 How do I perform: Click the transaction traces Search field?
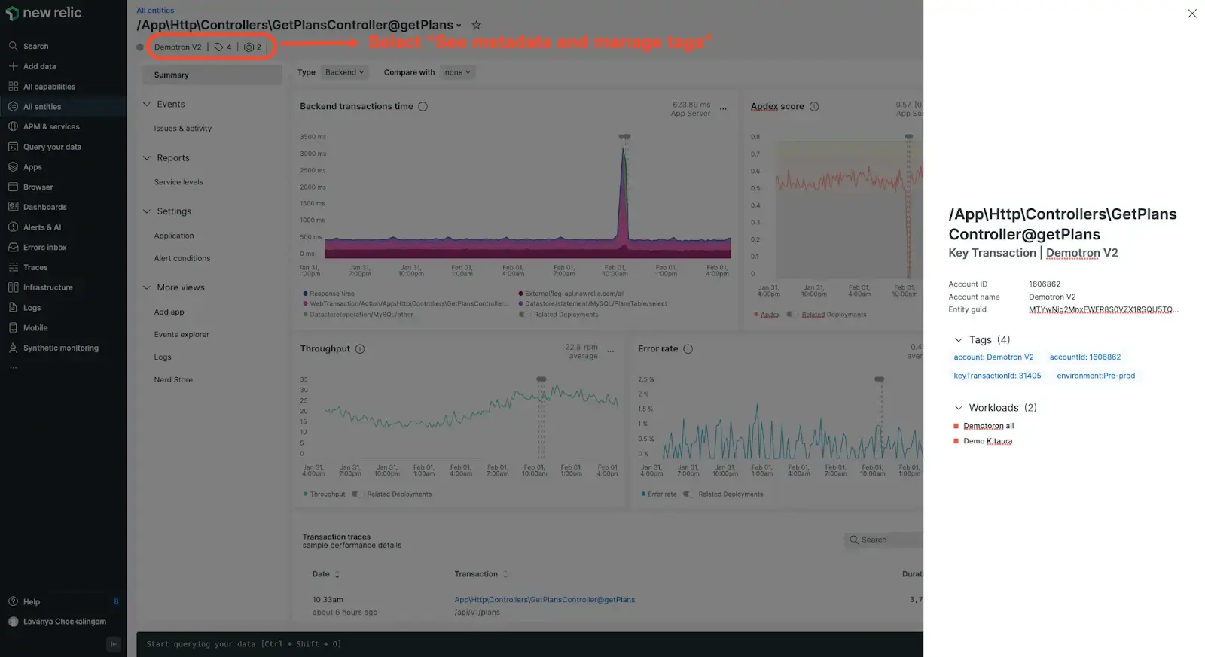[885, 540]
